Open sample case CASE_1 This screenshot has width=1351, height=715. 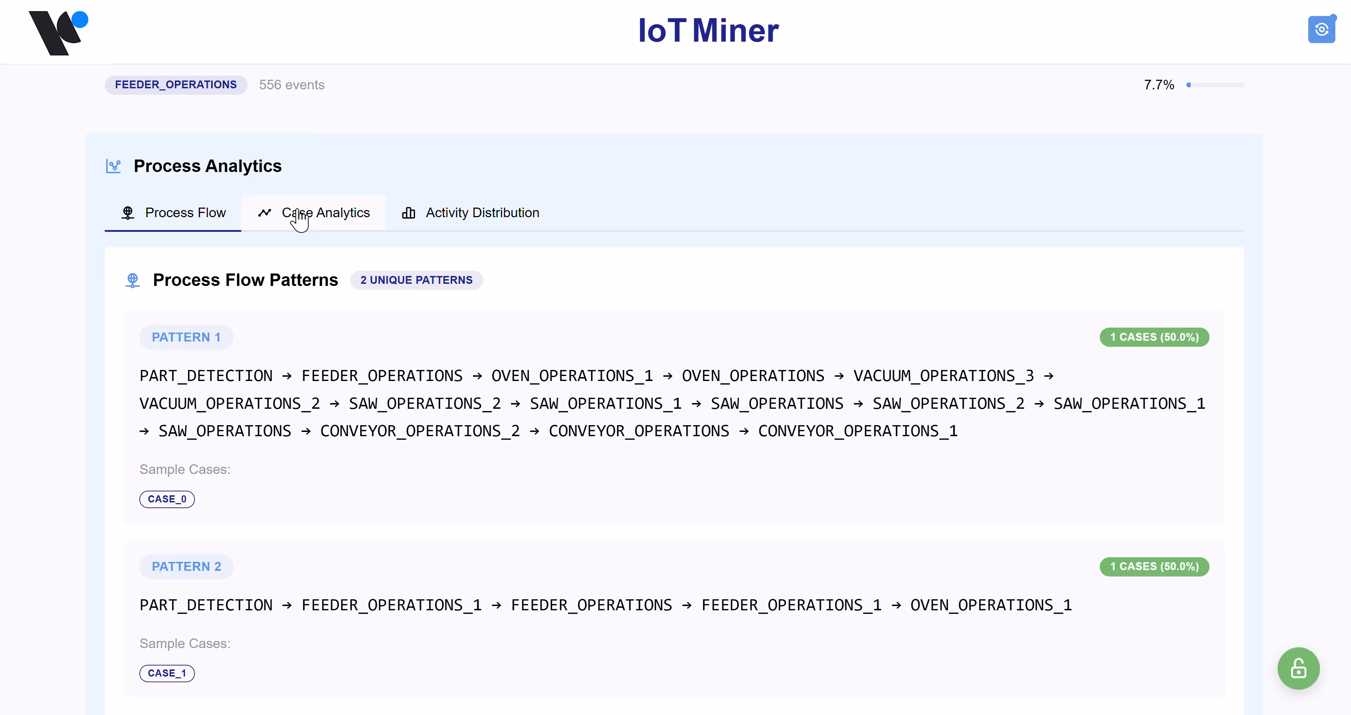pos(167,673)
